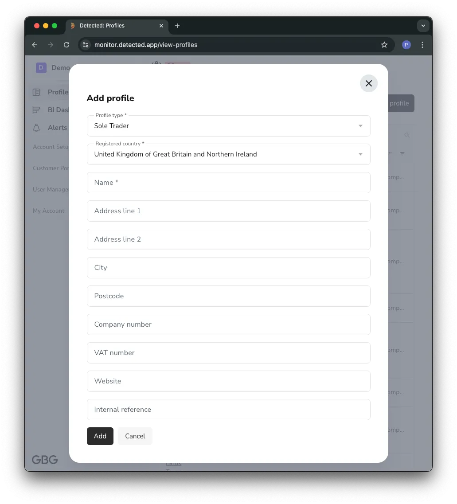Open User Management in sidebar
The height and width of the screenshot is (504, 457).
tap(51, 189)
